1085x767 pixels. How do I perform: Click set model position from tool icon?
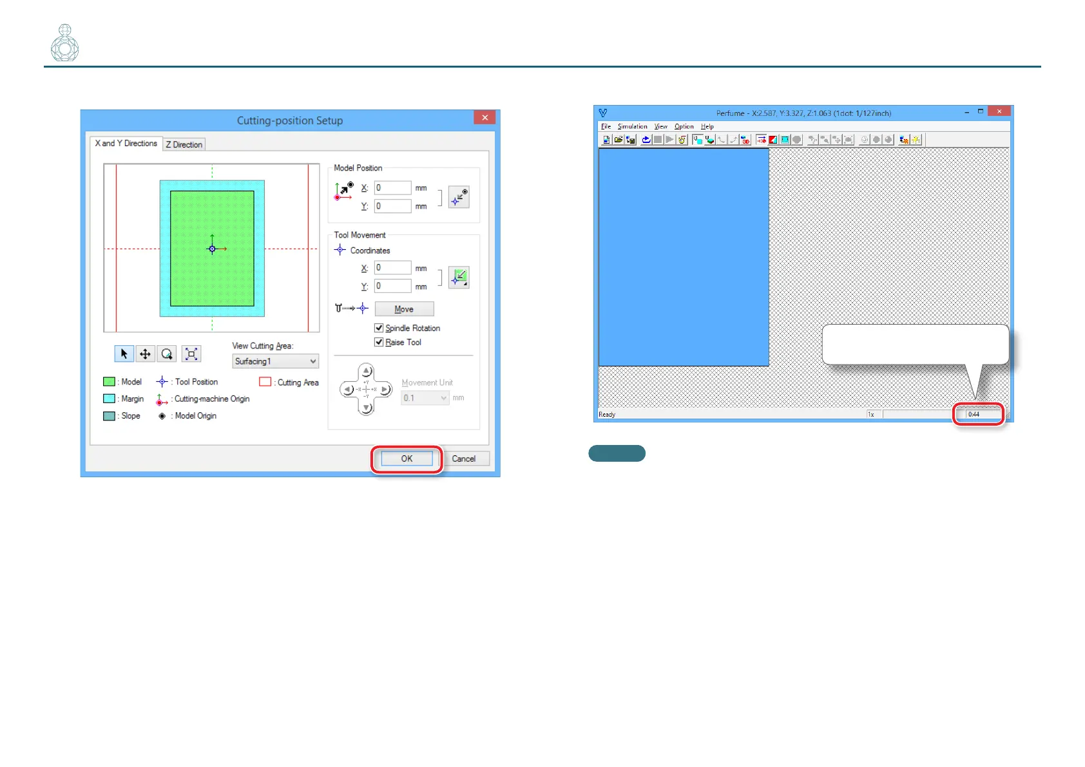(x=459, y=197)
